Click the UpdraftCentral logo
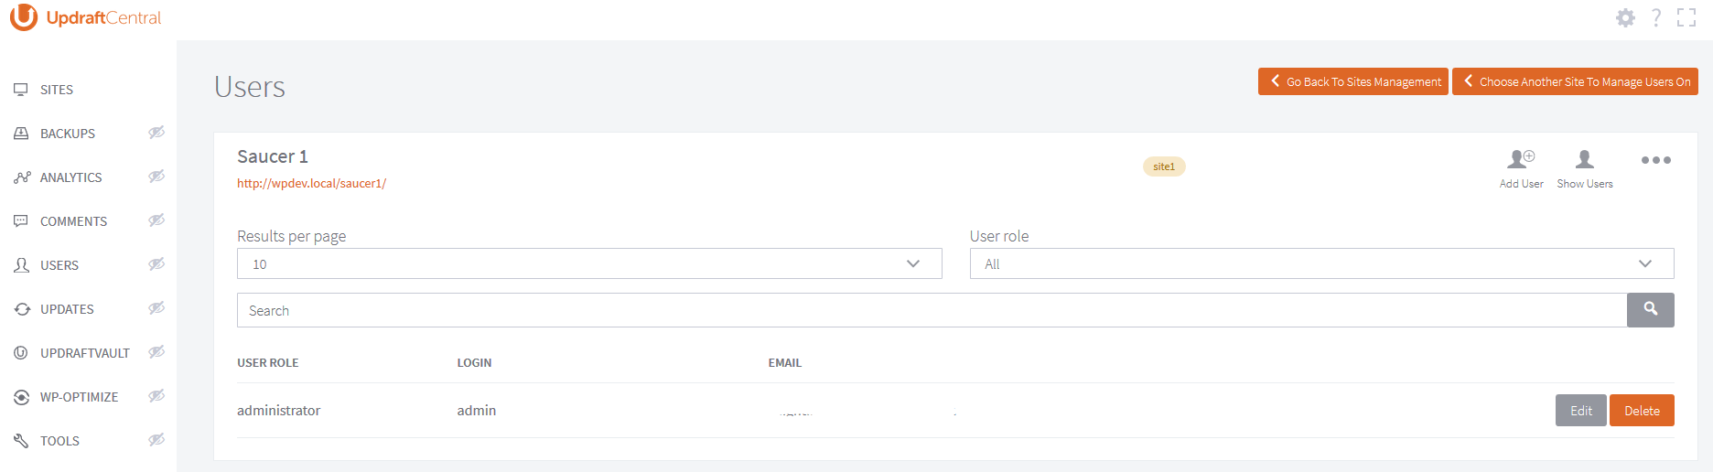Screen dimensions: 1713x472 86,18
